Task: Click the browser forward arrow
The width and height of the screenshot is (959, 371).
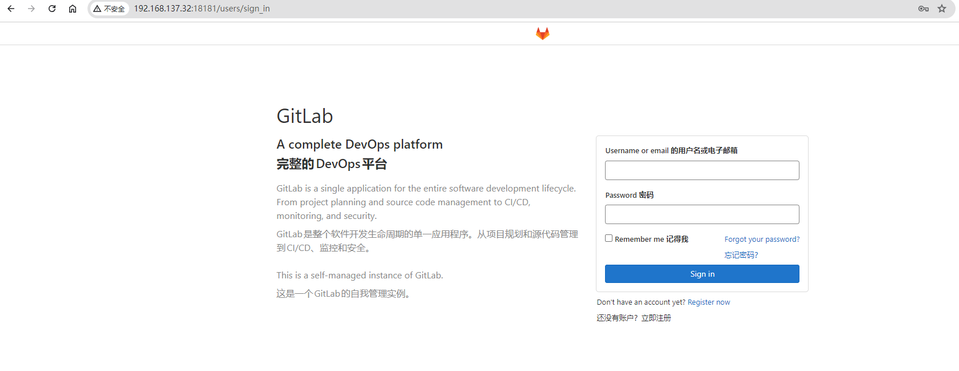Action: [x=31, y=9]
